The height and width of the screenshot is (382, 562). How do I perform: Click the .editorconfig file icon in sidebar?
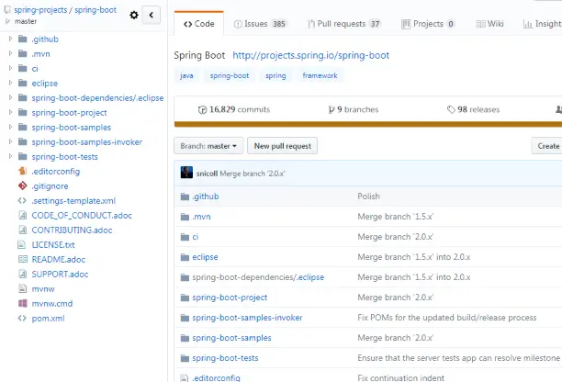pos(23,172)
